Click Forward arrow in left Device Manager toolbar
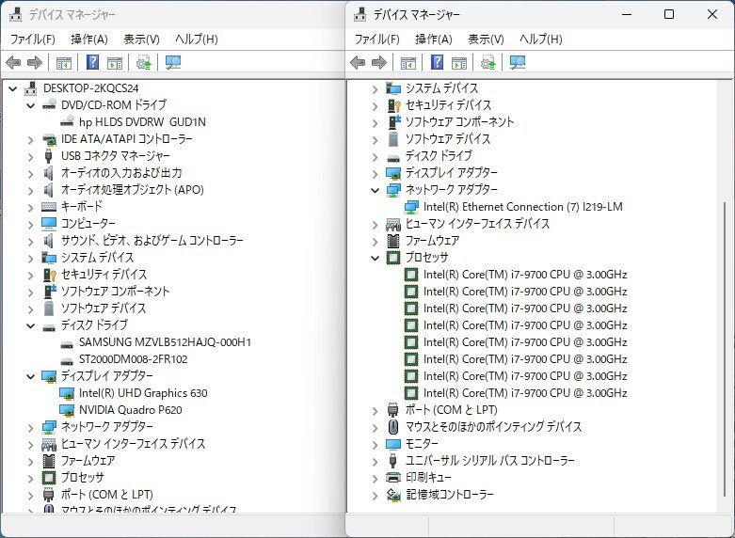Image resolution: width=735 pixels, height=538 pixels. coord(35,62)
